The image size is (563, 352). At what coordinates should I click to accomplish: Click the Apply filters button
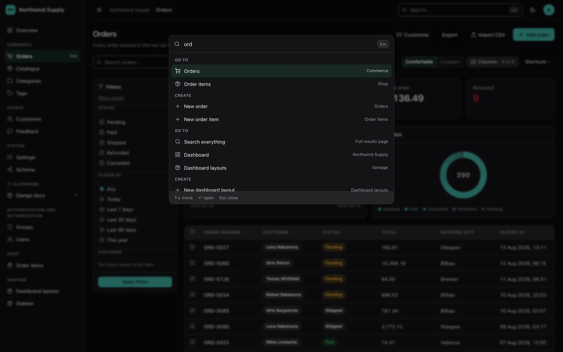pyautogui.click(x=135, y=282)
